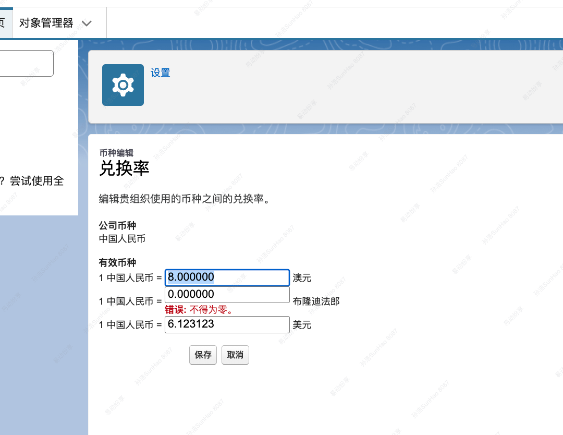Click the 取消 button

click(x=235, y=355)
